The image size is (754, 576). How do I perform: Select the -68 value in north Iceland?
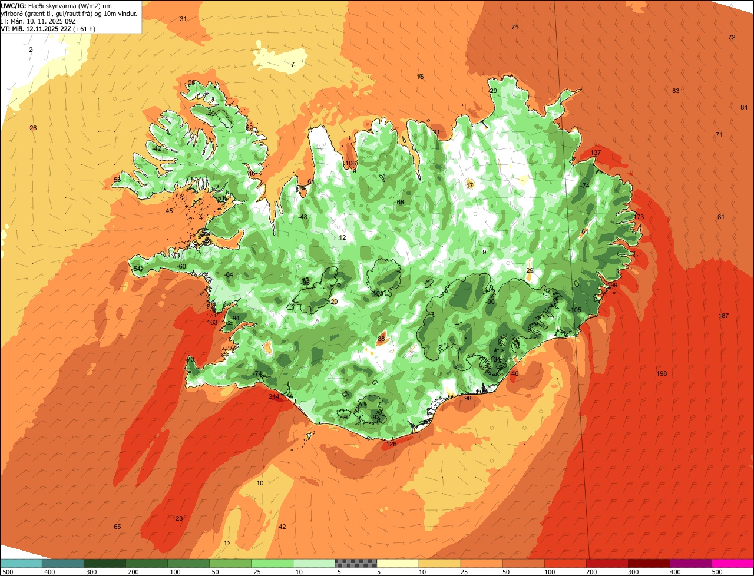(400, 202)
